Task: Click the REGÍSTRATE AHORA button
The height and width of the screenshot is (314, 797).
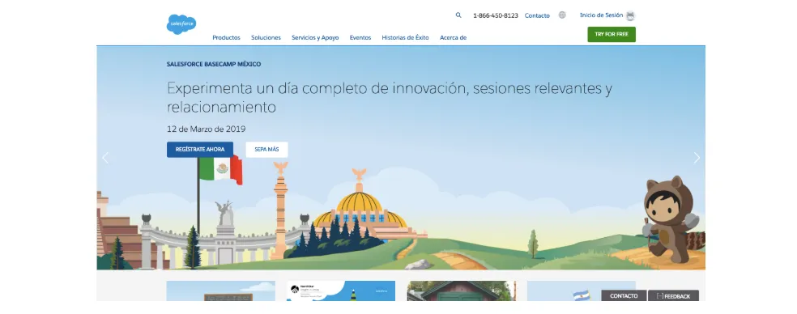Action: [x=200, y=150]
